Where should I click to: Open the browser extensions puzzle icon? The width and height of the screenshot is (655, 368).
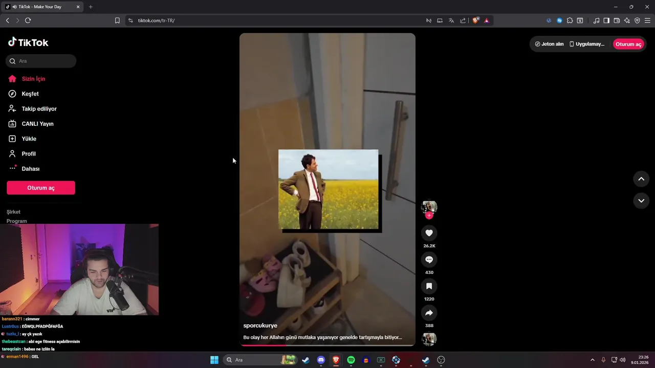point(570,20)
